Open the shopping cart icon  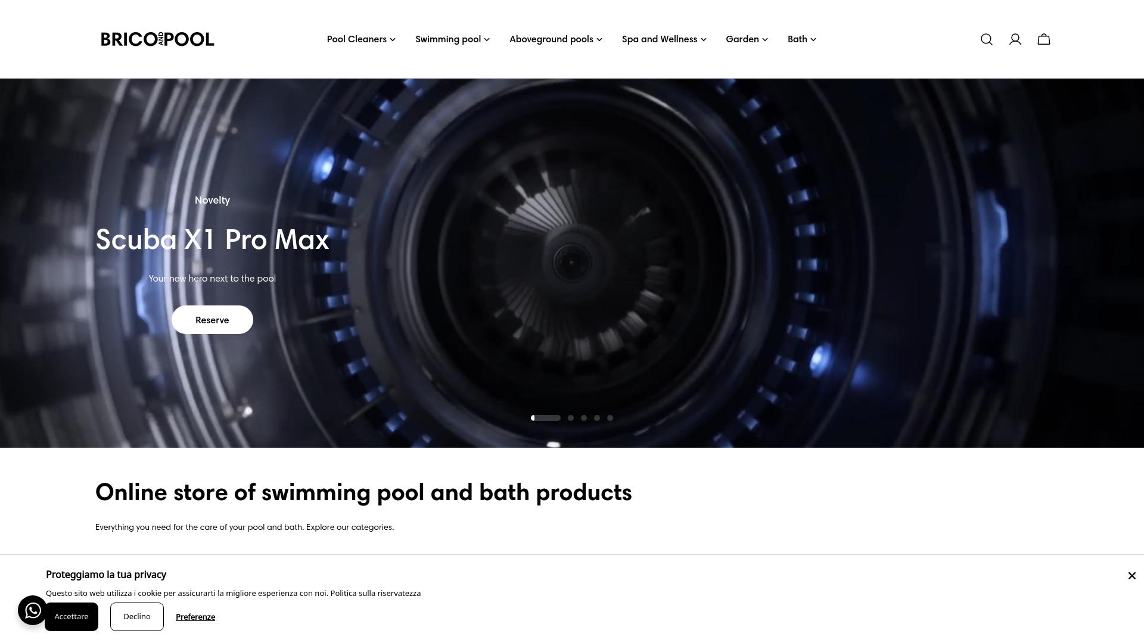[1044, 39]
